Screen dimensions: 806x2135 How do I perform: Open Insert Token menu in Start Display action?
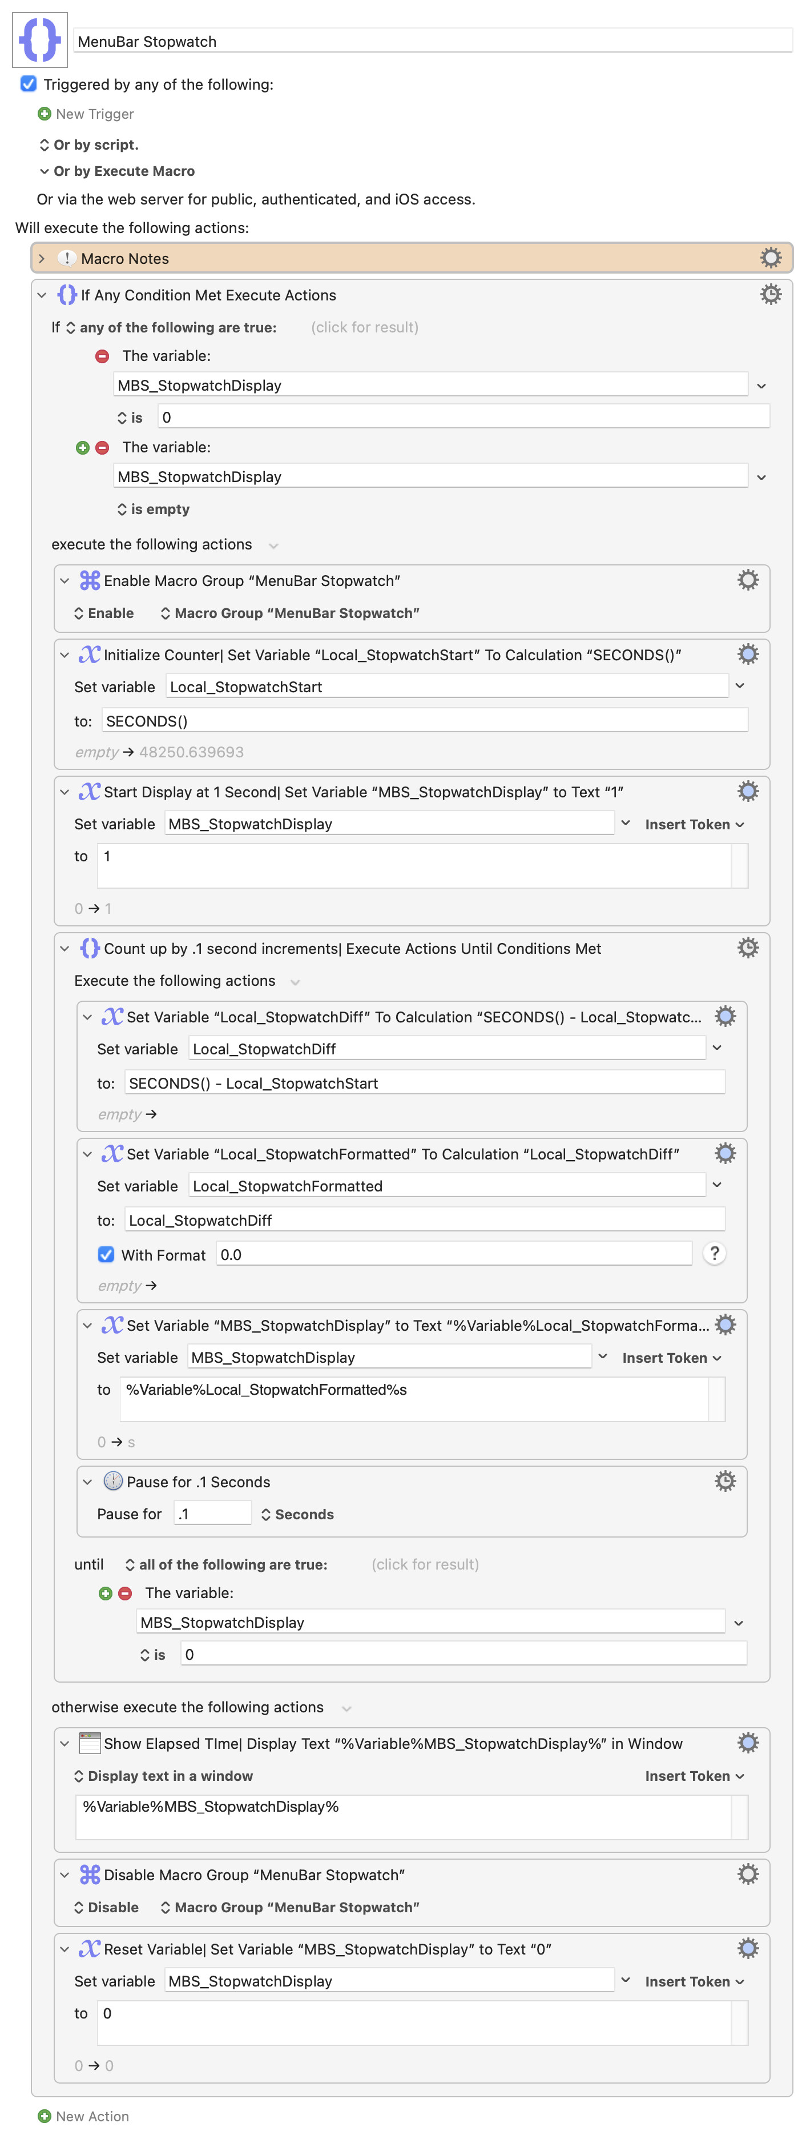[694, 824]
